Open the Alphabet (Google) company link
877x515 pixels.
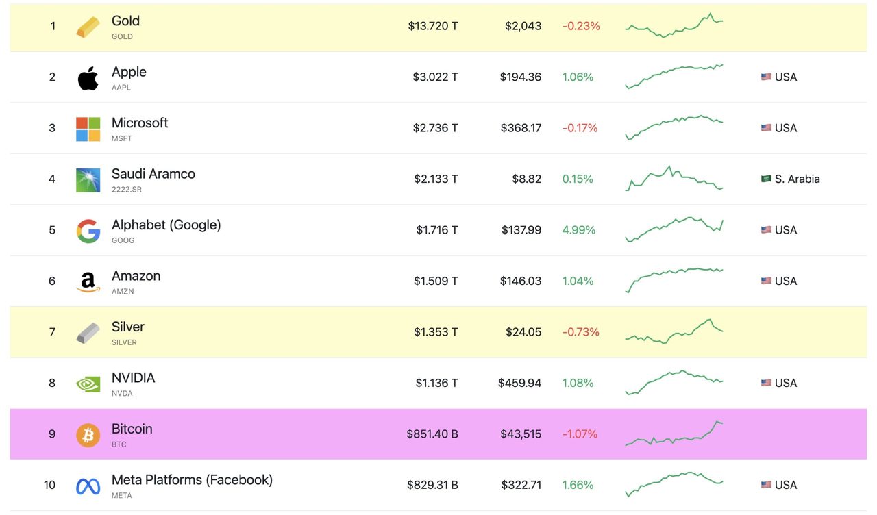point(166,225)
